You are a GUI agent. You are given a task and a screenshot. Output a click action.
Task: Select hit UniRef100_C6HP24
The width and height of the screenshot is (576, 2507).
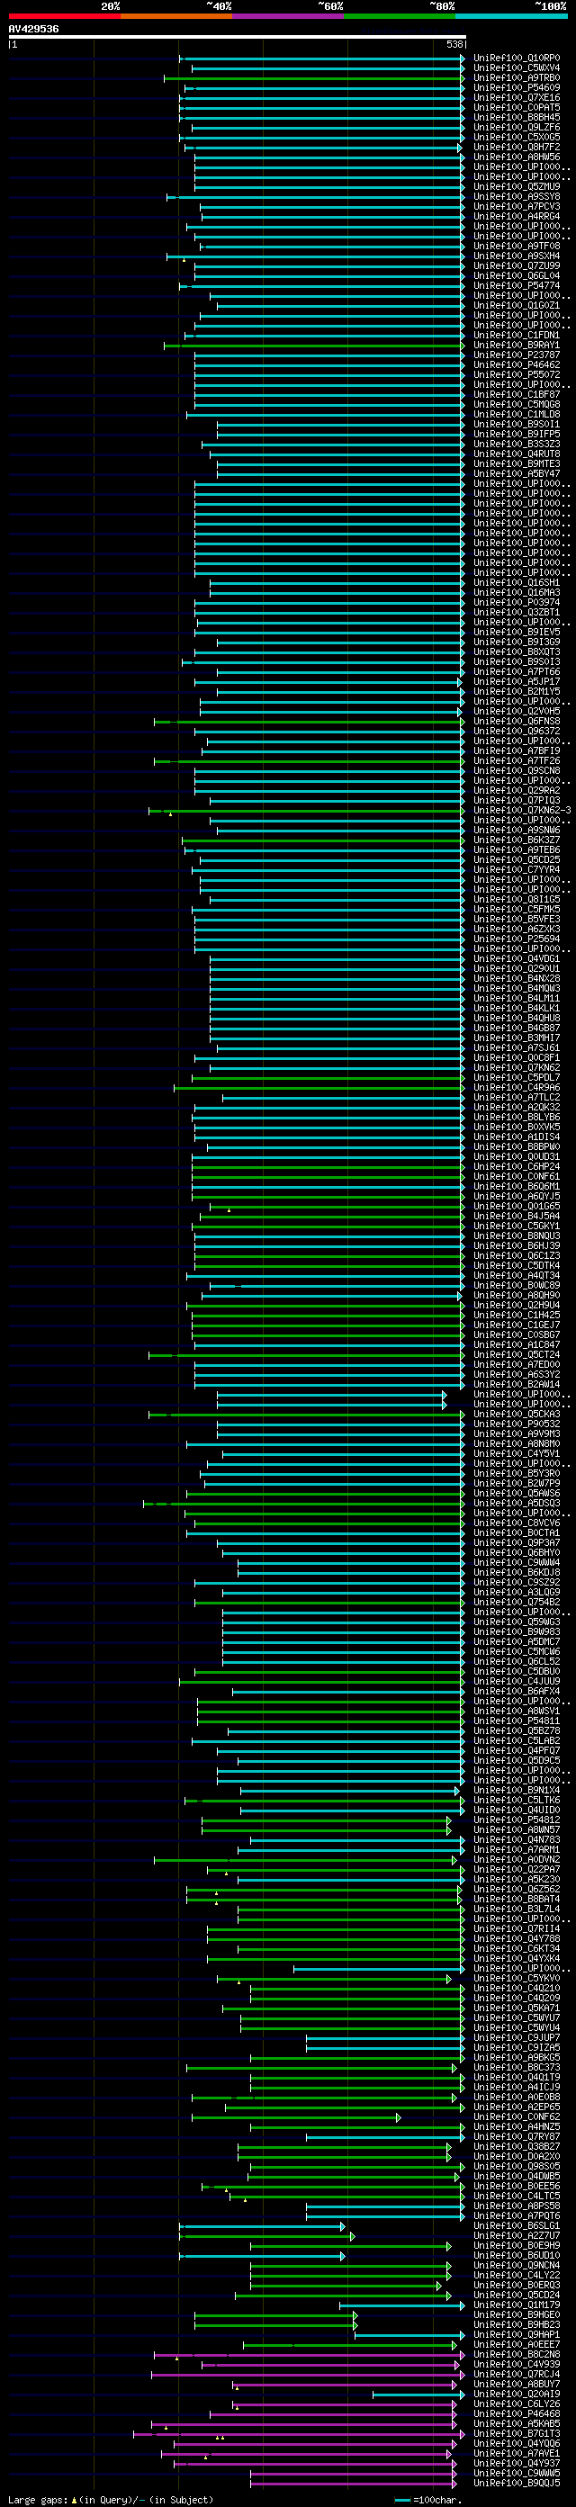pos(517,1167)
